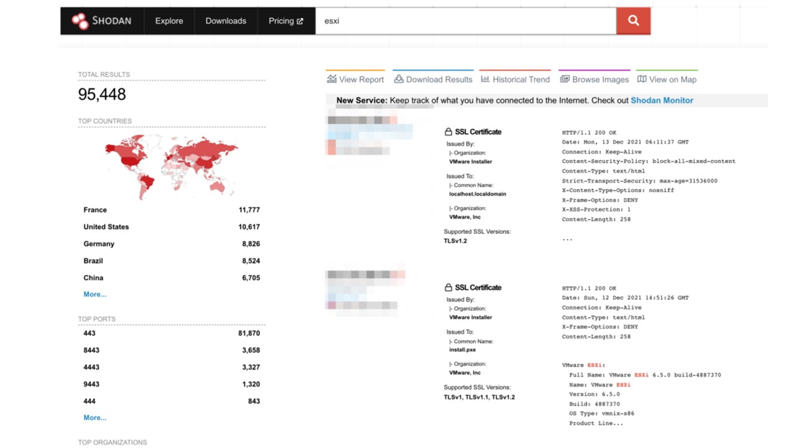
Task: Open the Download Results tab
Action: 433,78
